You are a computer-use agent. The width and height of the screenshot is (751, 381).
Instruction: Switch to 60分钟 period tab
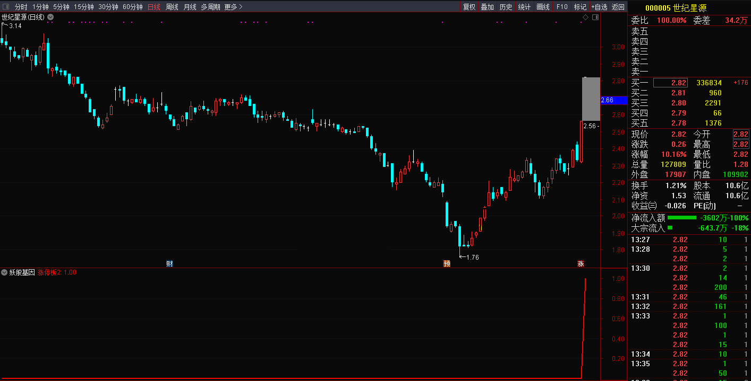tap(133, 7)
